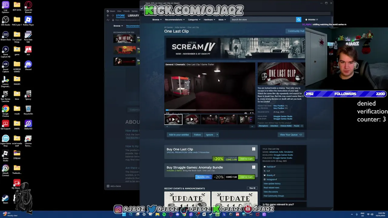Open the HORROR GAMES folder on the desktop
This screenshot has height=218, width=388.
17,67
